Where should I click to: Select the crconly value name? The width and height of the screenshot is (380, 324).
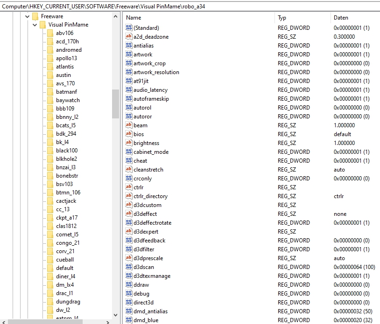point(143,179)
